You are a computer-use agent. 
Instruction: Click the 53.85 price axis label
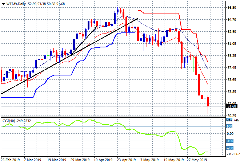click(x=232, y=91)
